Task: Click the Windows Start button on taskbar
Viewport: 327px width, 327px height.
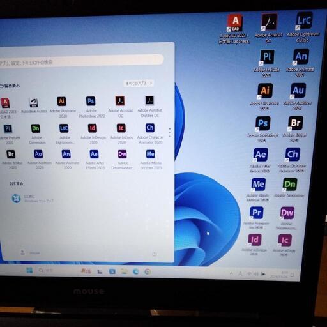Action: tap(29, 270)
